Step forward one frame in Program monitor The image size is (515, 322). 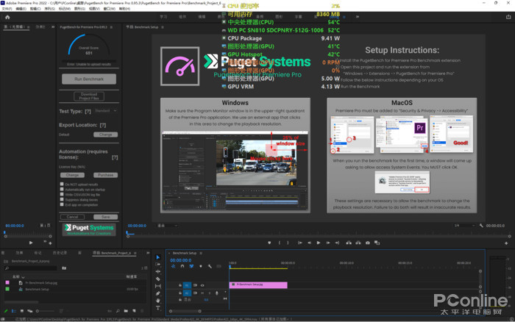coord(328,243)
